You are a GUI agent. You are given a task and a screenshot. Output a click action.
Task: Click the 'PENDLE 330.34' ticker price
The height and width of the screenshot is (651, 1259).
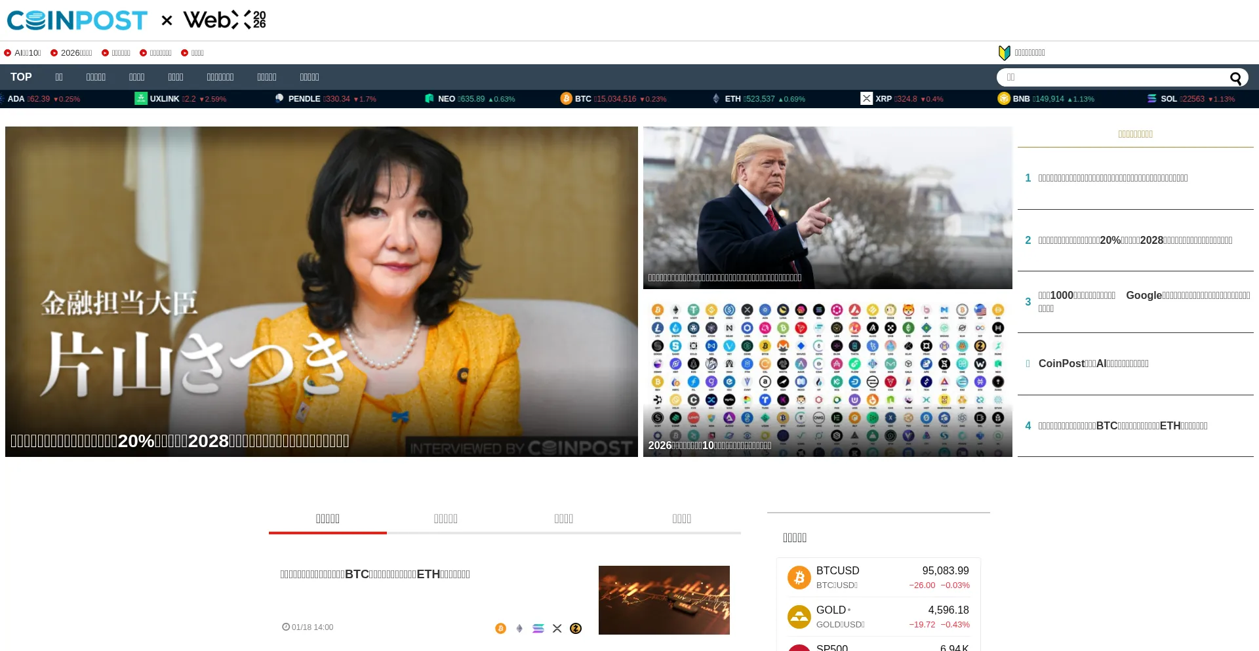coord(336,99)
